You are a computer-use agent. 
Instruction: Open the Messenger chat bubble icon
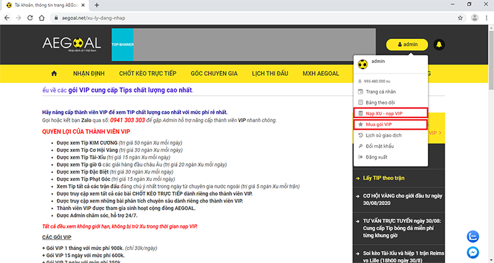[472, 252]
